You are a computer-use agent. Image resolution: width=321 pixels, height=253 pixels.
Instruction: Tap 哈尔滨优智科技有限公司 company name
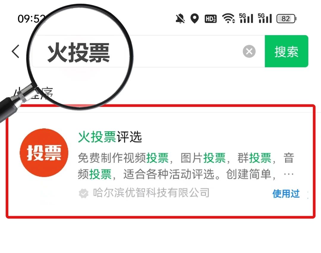(151, 193)
